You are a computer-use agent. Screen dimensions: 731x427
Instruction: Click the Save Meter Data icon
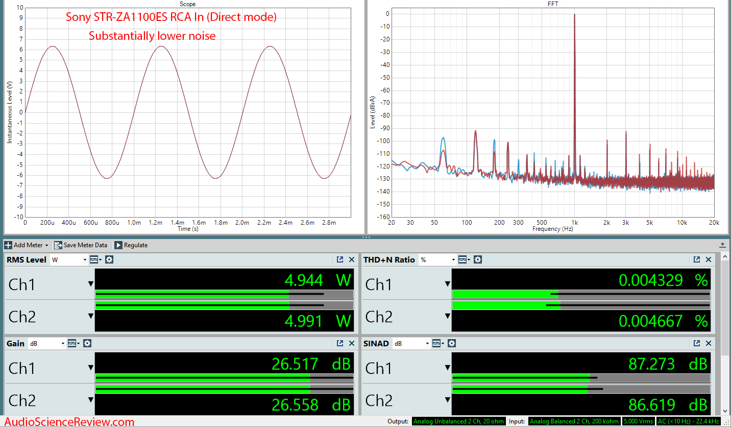[58, 245]
